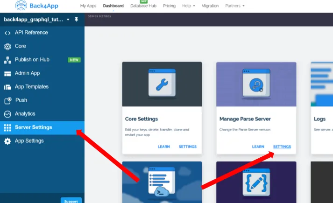Viewport: 333px width, 203px height.
Task: Click the App Settings gear icon
Action: click(x=7, y=141)
